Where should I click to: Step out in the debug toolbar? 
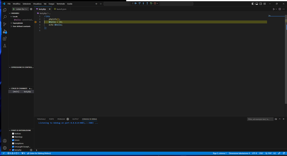coord(147,3)
